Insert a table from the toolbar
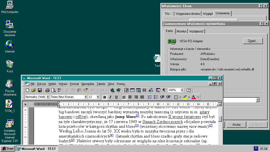The width and height of the screenshot is (270, 152). tap(132, 90)
